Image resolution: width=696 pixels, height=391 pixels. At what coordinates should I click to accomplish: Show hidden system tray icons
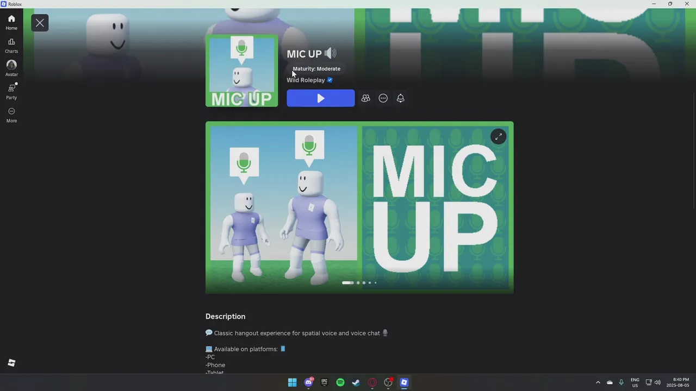[x=598, y=382]
